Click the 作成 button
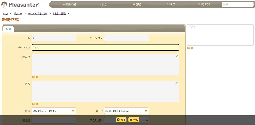This screenshot has height=125, width=255. point(134,120)
